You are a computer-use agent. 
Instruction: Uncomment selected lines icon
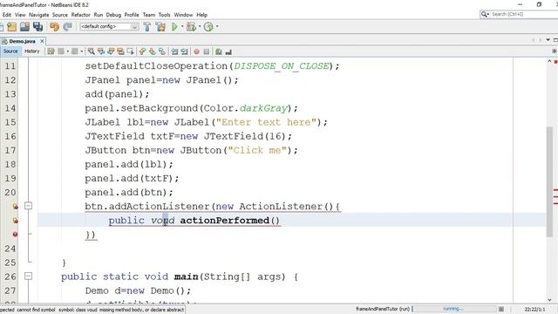[x=228, y=51]
